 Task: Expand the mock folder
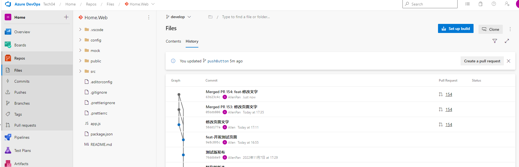[80, 50]
